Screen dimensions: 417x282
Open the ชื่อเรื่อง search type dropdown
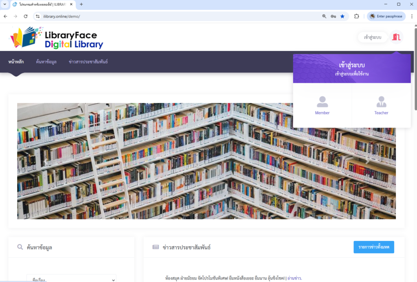coord(71,279)
